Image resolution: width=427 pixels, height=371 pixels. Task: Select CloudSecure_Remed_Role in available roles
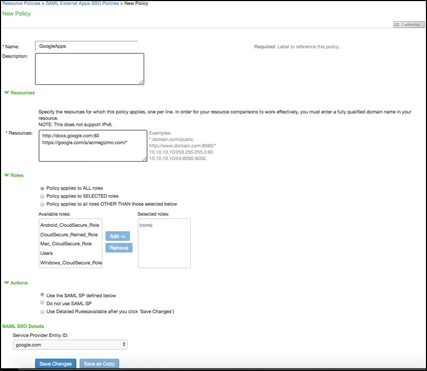coord(69,235)
